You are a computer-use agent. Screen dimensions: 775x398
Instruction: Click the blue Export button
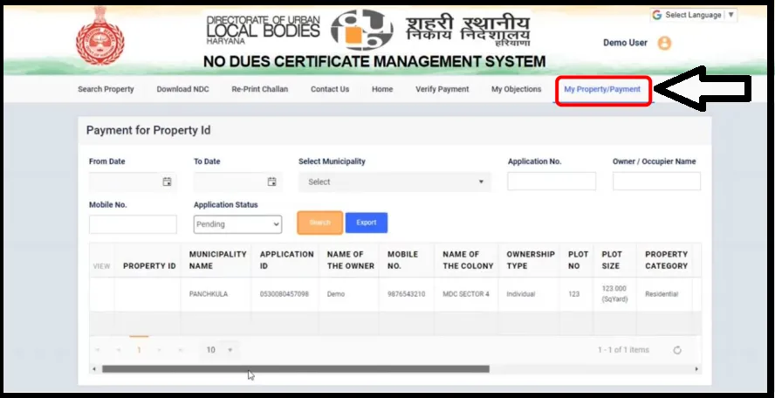pos(367,223)
